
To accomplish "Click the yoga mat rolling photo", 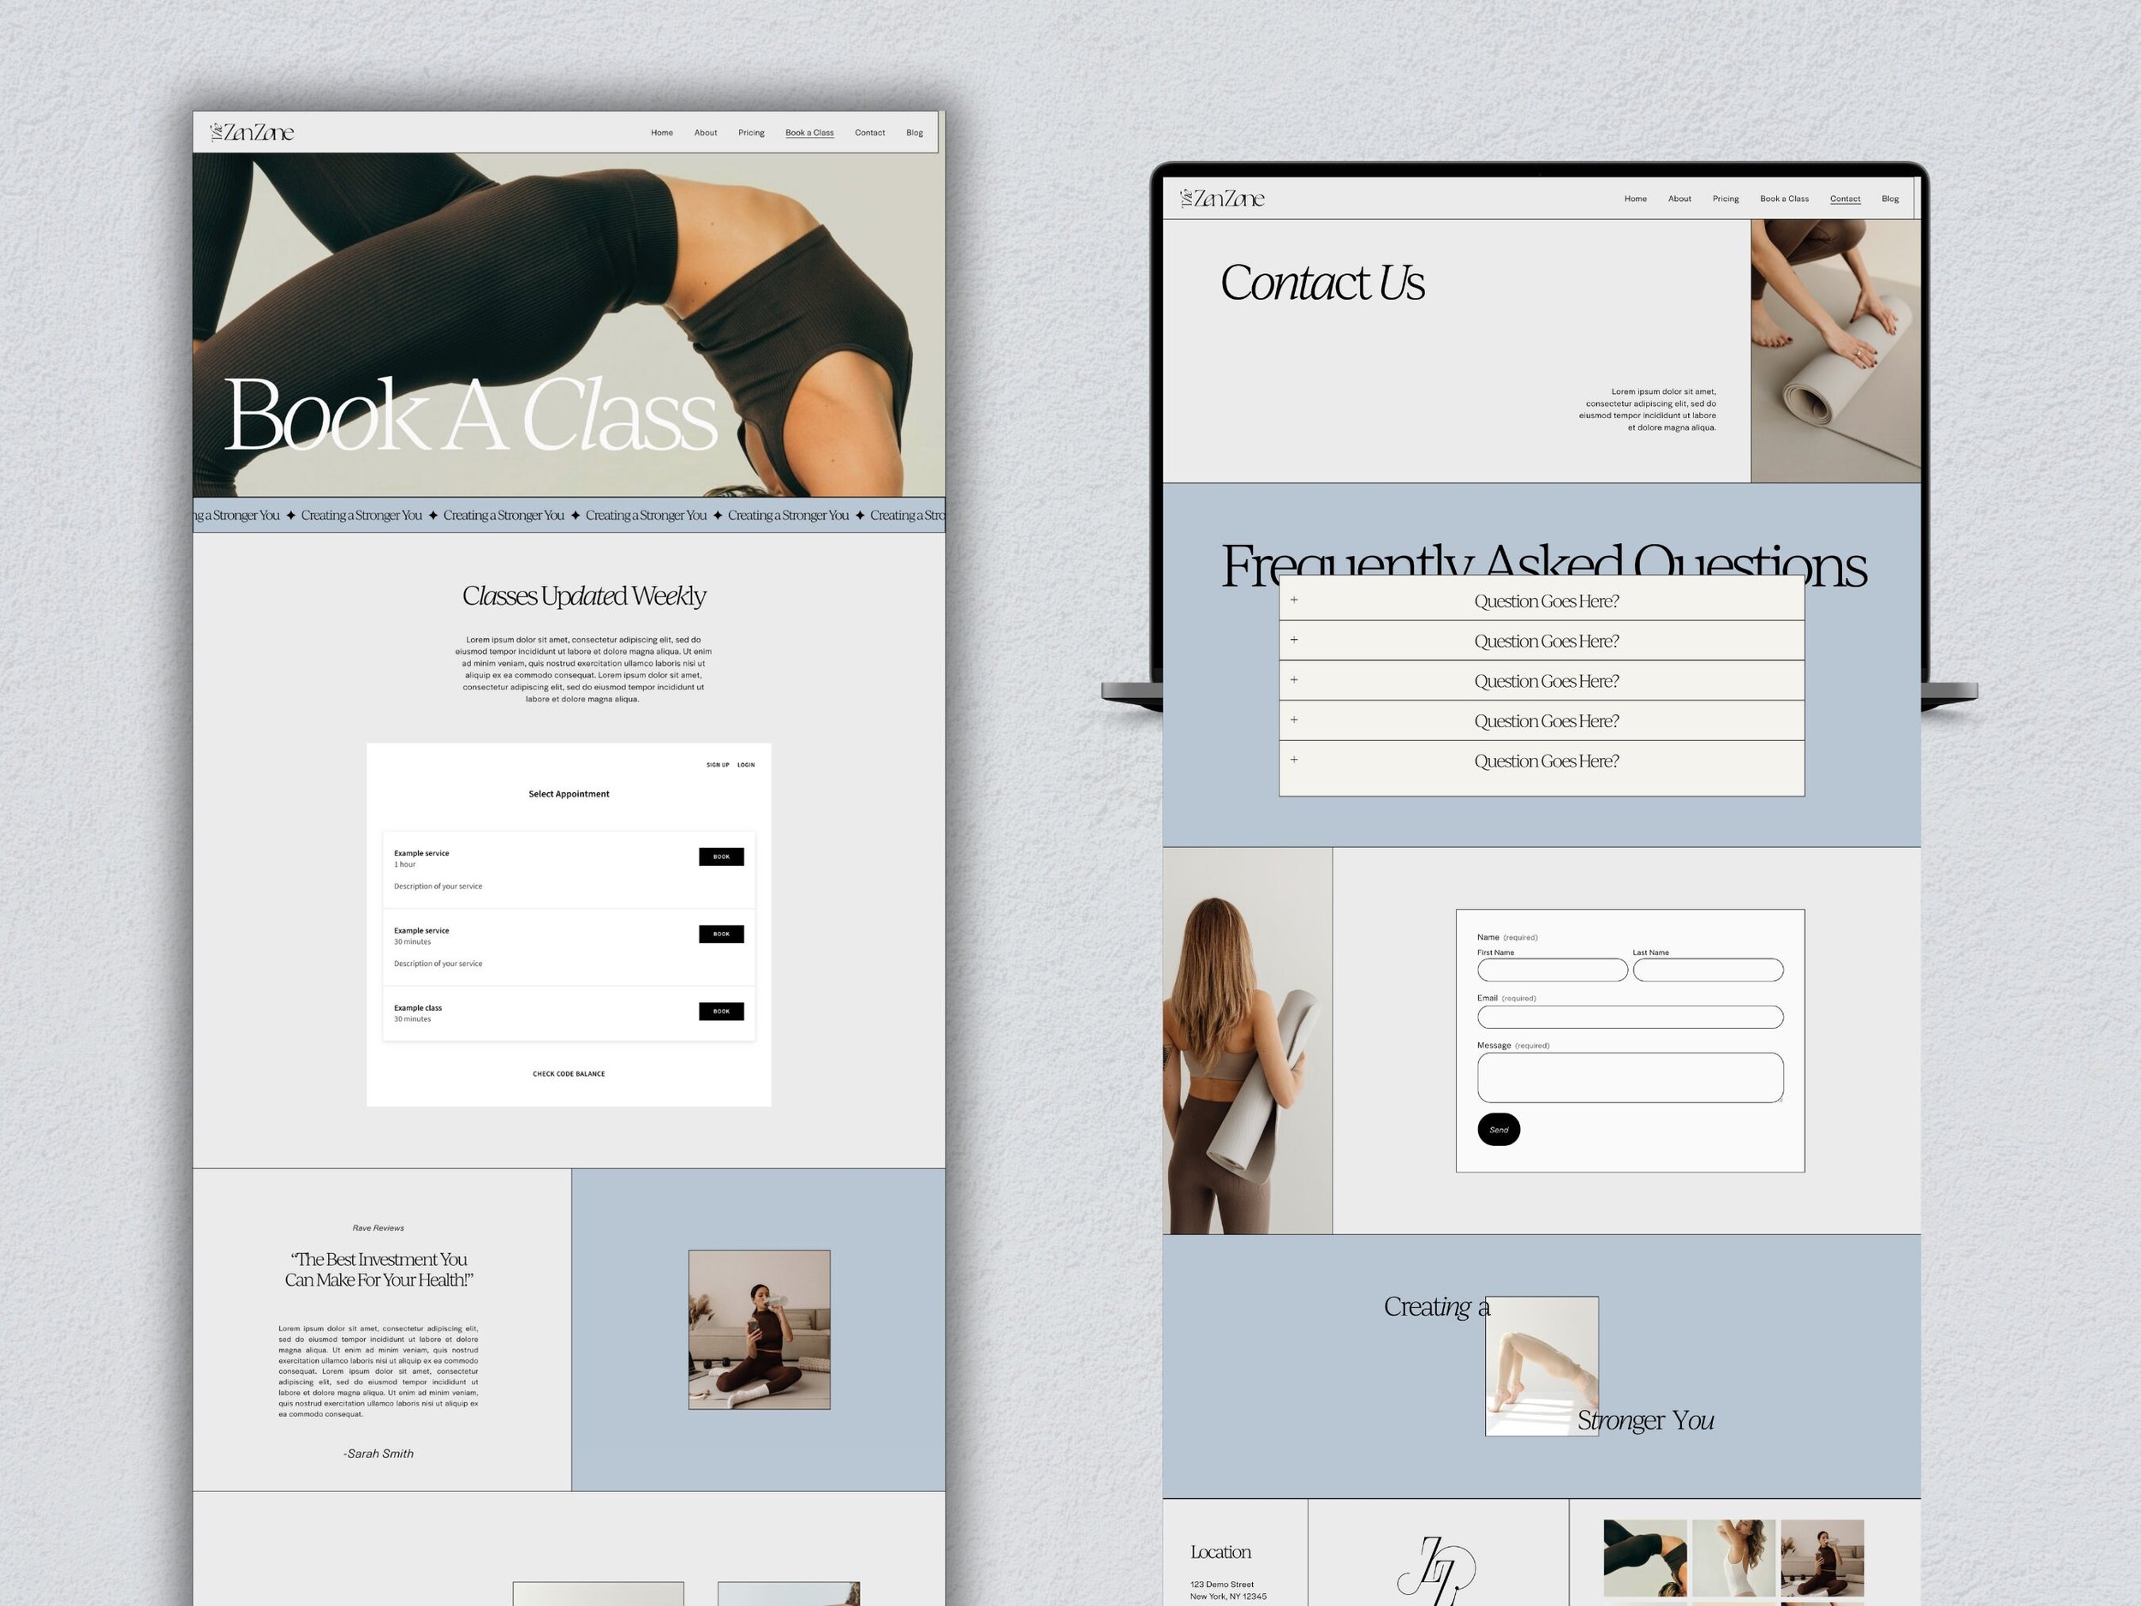I will [1835, 350].
